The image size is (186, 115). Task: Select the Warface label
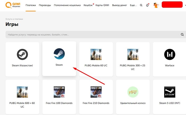coord(170,65)
